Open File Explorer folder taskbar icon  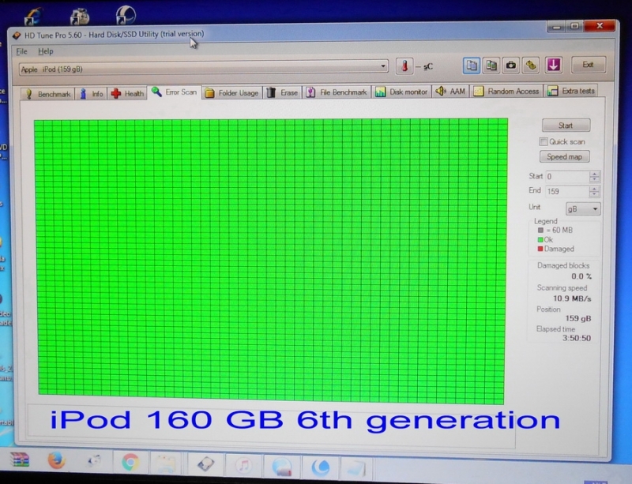click(x=166, y=463)
